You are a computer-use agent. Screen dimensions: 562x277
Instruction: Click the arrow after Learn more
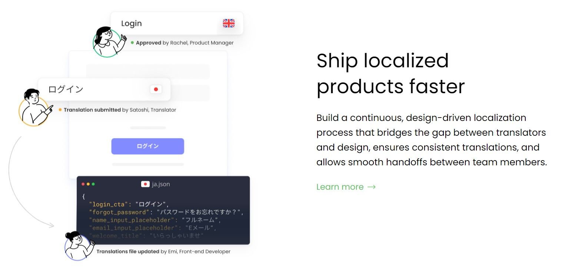[x=372, y=187]
